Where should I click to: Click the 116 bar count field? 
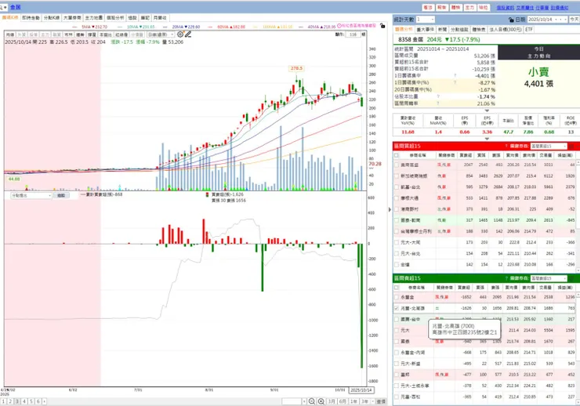[x=353, y=34]
